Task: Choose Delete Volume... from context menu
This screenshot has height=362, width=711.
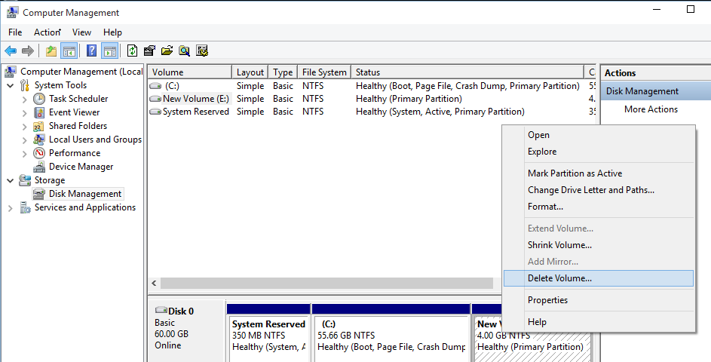Action: 599,278
